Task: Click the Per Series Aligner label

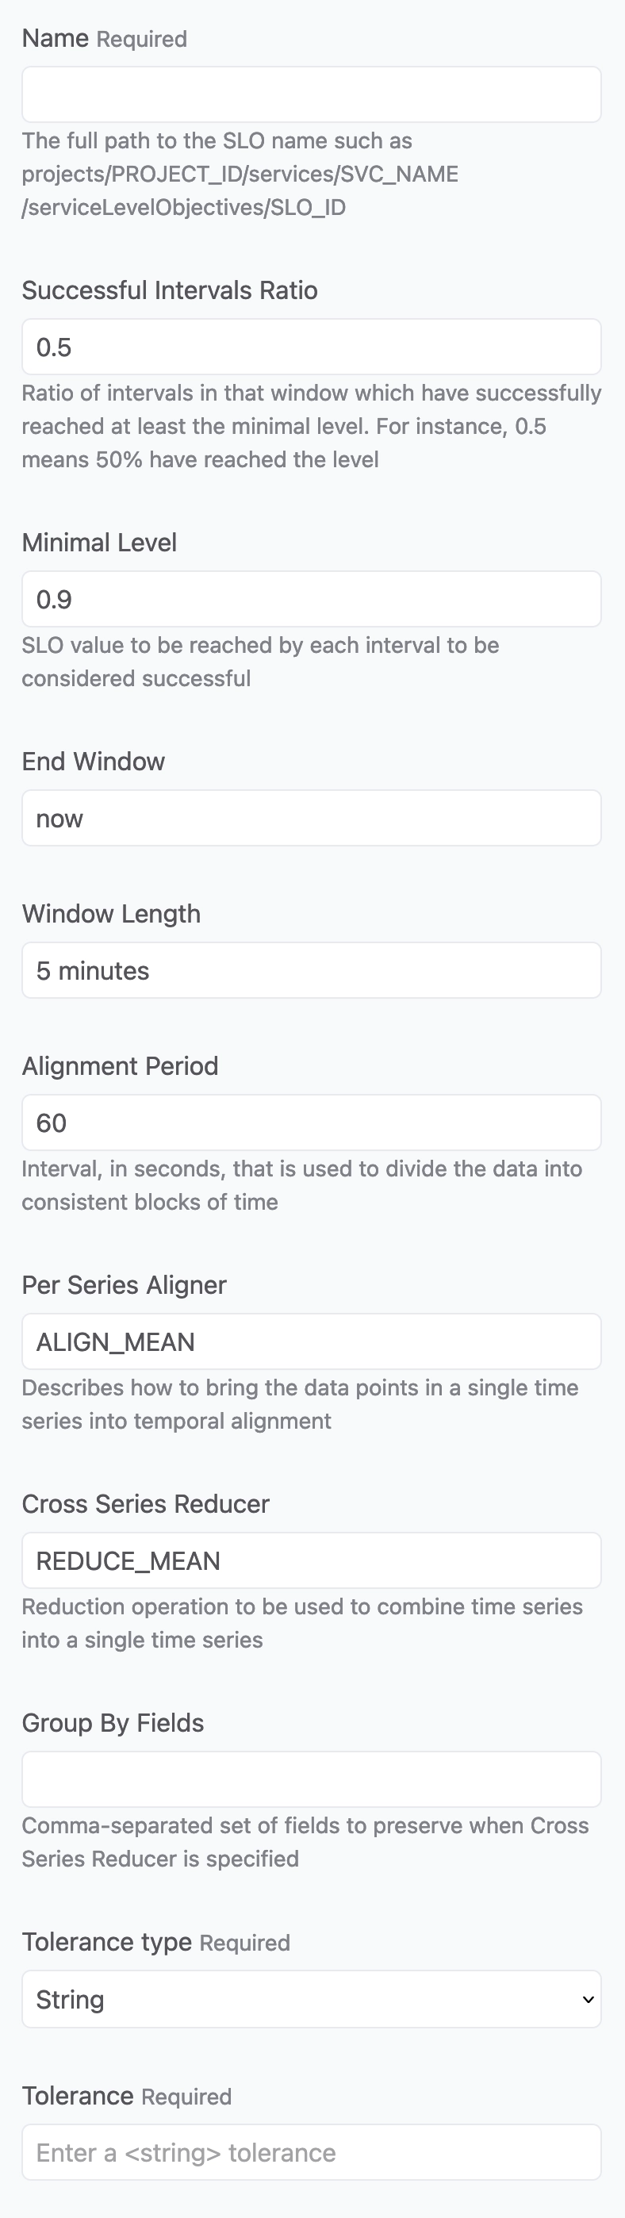Action: click(x=124, y=1284)
